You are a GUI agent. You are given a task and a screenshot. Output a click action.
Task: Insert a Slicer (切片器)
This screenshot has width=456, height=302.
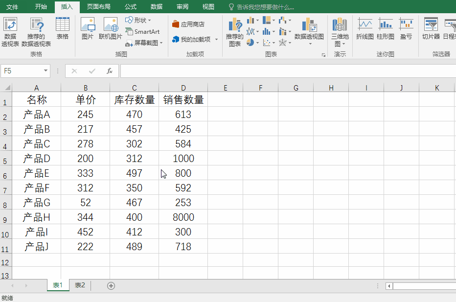click(x=431, y=28)
